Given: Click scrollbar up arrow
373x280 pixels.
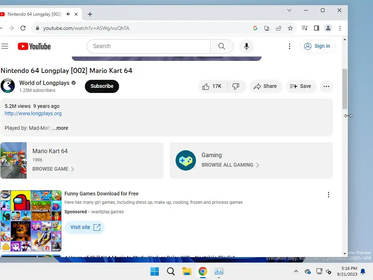Looking at the screenshot, I should pos(345,39).
